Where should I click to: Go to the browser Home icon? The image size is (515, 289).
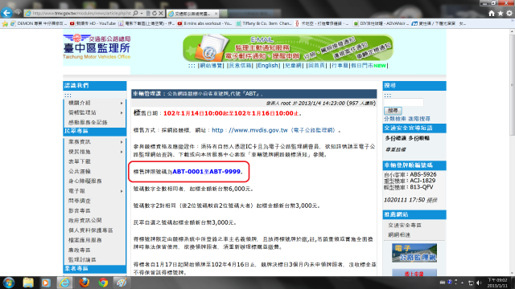tap(492, 14)
